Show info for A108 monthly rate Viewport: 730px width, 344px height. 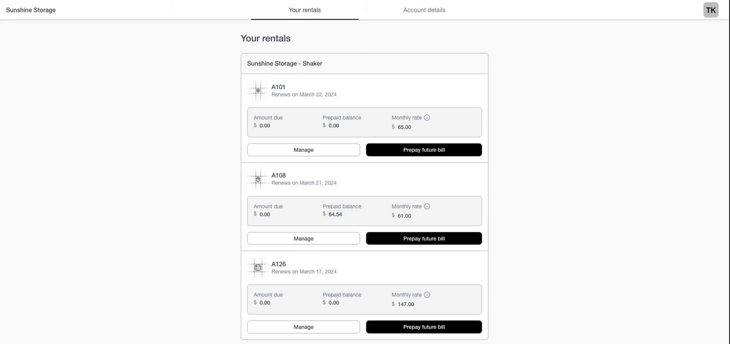pos(427,206)
